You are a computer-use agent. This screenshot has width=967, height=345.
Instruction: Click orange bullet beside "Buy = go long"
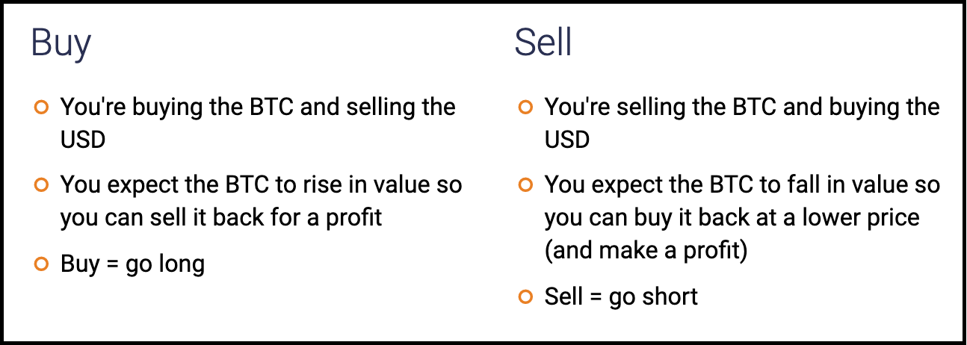click(x=41, y=263)
